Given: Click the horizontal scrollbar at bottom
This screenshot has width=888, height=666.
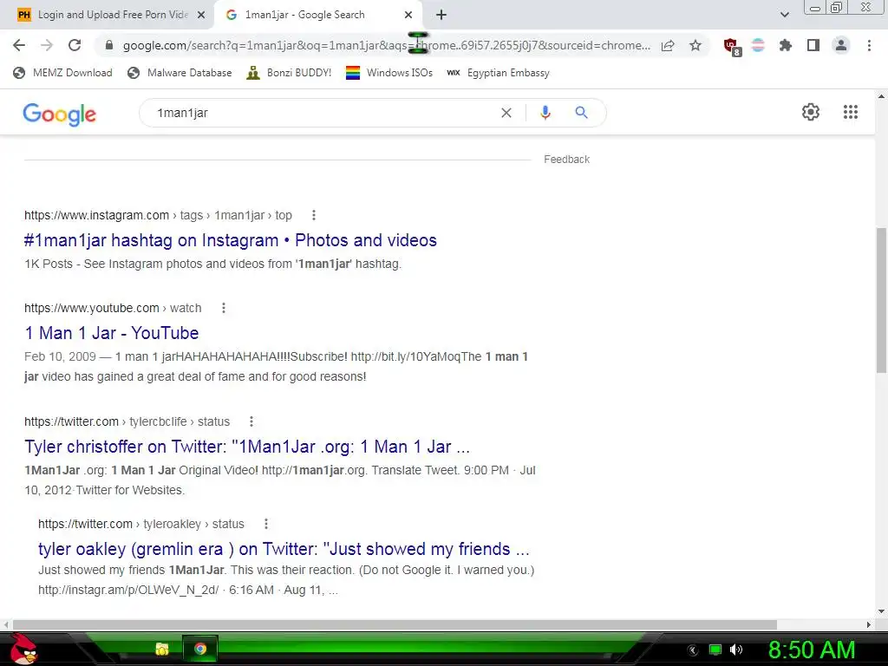Looking at the screenshot, I should [395, 624].
